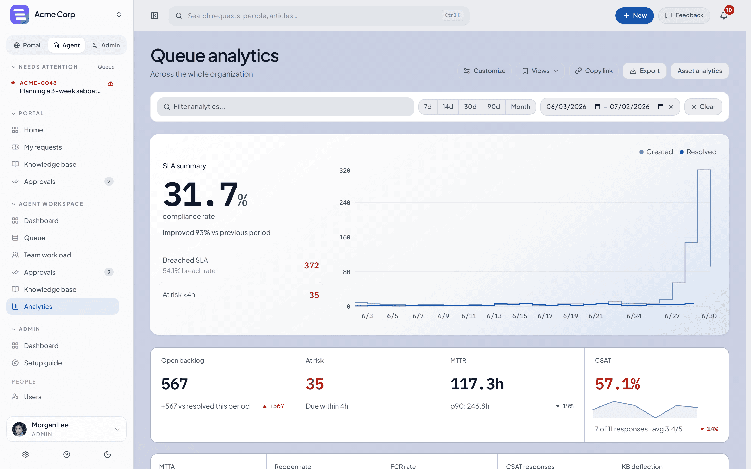
Task: Open the end date calendar picker
Action: pos(661,107)
